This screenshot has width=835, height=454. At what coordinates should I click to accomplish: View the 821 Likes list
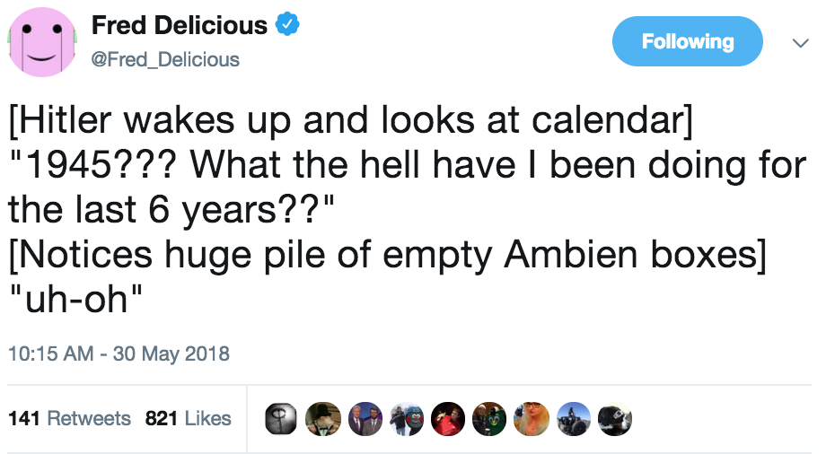click(188, 418)
